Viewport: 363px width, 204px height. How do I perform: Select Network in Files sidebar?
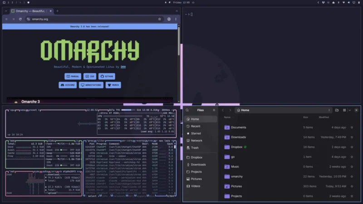(x=201, y=141)
